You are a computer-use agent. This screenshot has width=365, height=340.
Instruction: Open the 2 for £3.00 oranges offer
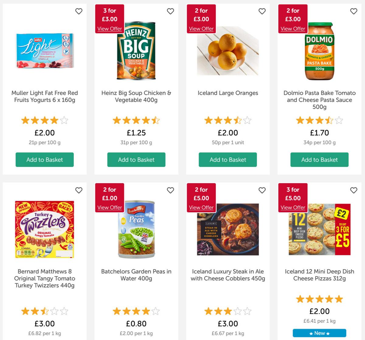coord(201,29)
